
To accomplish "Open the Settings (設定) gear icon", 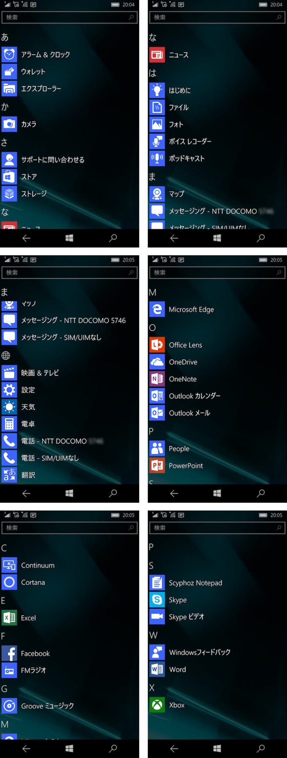I will coord(9,390).
